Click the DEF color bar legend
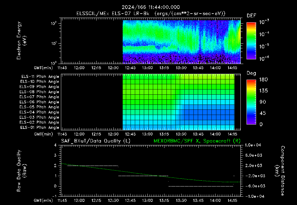The image size is (297, 205). point(251,41)
